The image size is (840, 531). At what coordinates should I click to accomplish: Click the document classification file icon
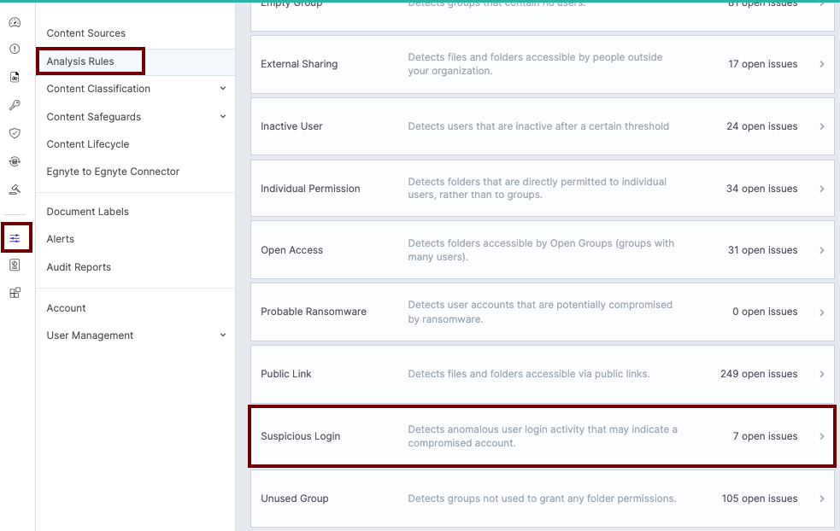(x=15, y=77)
